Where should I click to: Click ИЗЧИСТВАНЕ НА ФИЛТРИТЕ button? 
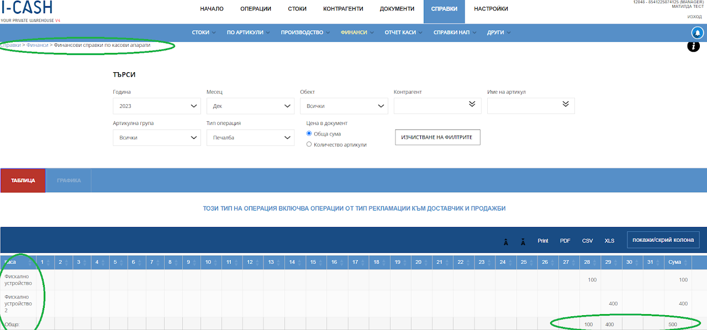[x=437, y=137]
